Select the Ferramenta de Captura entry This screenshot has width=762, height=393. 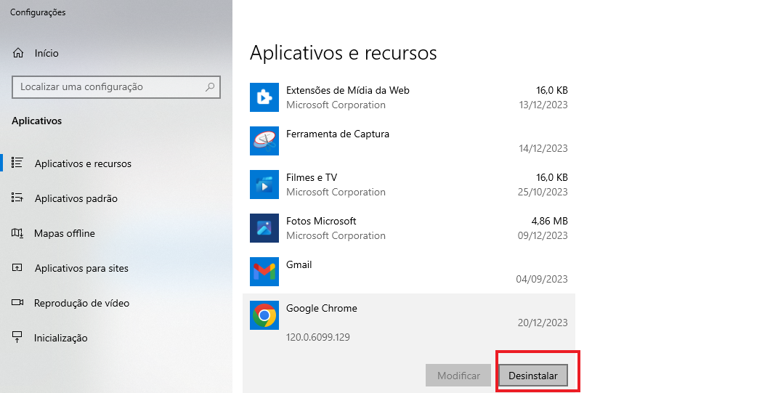click(x=409, y=141)
